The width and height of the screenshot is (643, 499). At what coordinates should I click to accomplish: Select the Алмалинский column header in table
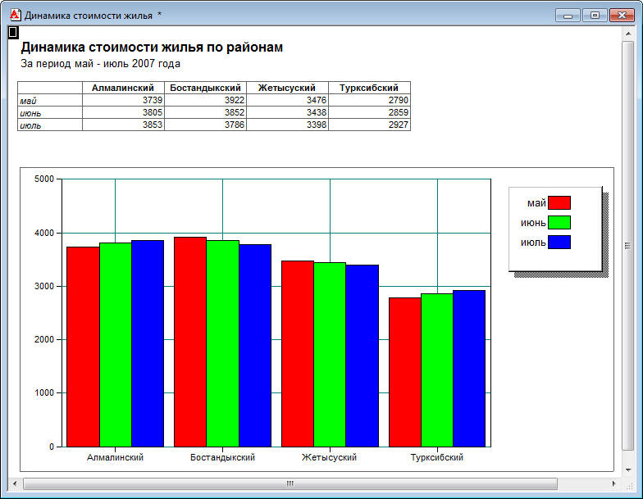pos(123,88)
